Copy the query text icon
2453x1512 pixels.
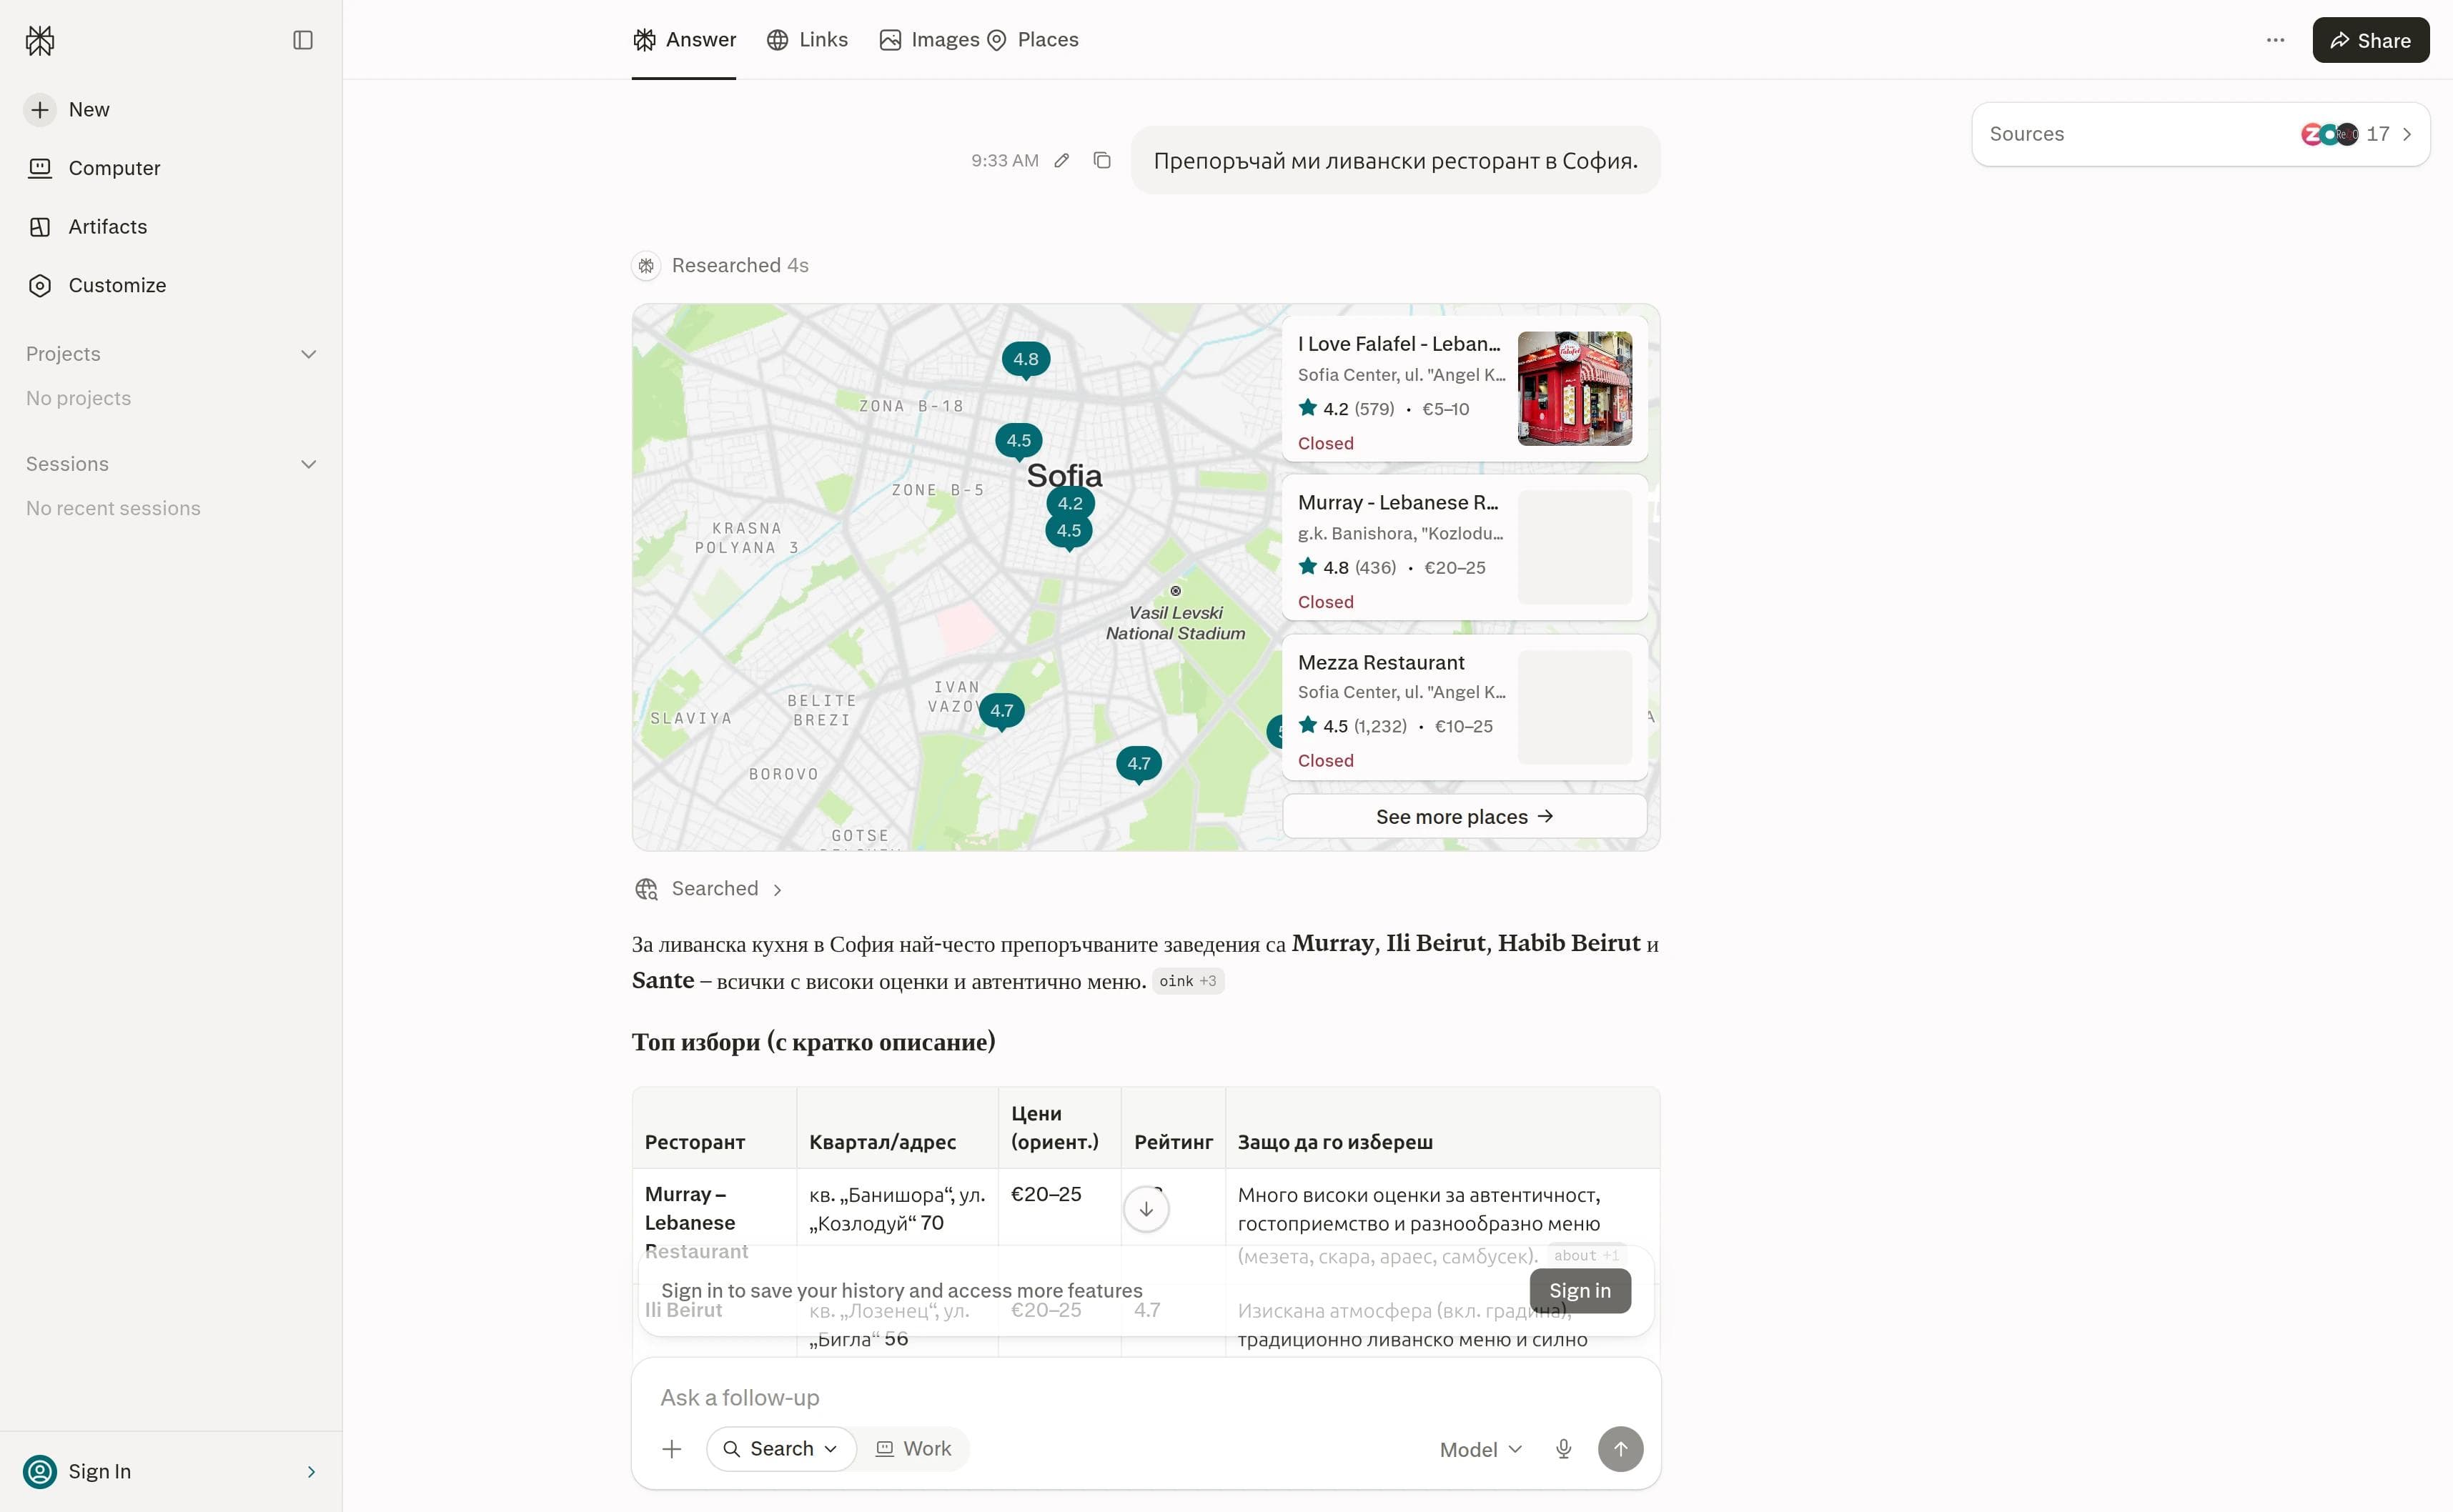coord(1102,160)
